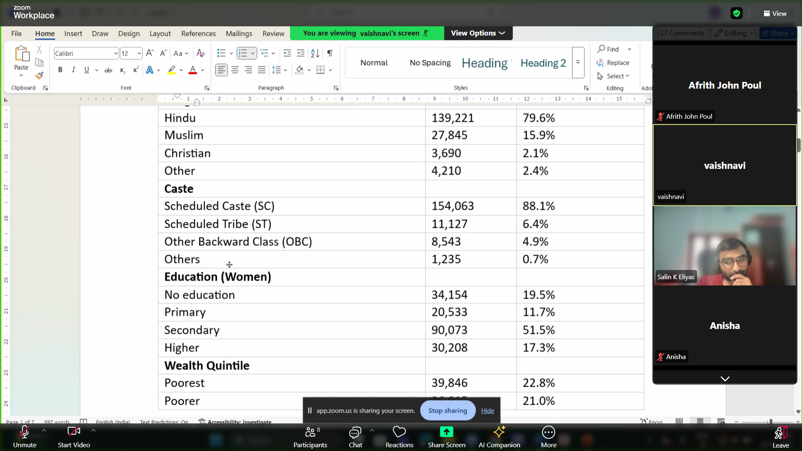802x451 pixels.
Task: Unmute the microphone
Action: click(25, 436)
